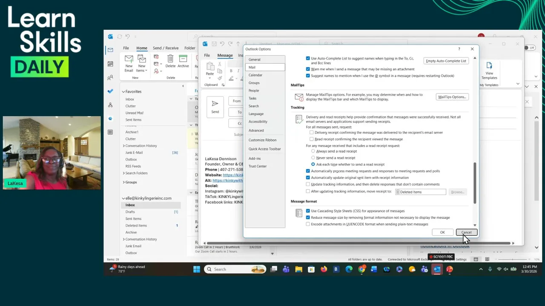Expand Groups in folder pane
Image resolution: width=545 pixels, height=306 pixels.
tap(123, 182)
